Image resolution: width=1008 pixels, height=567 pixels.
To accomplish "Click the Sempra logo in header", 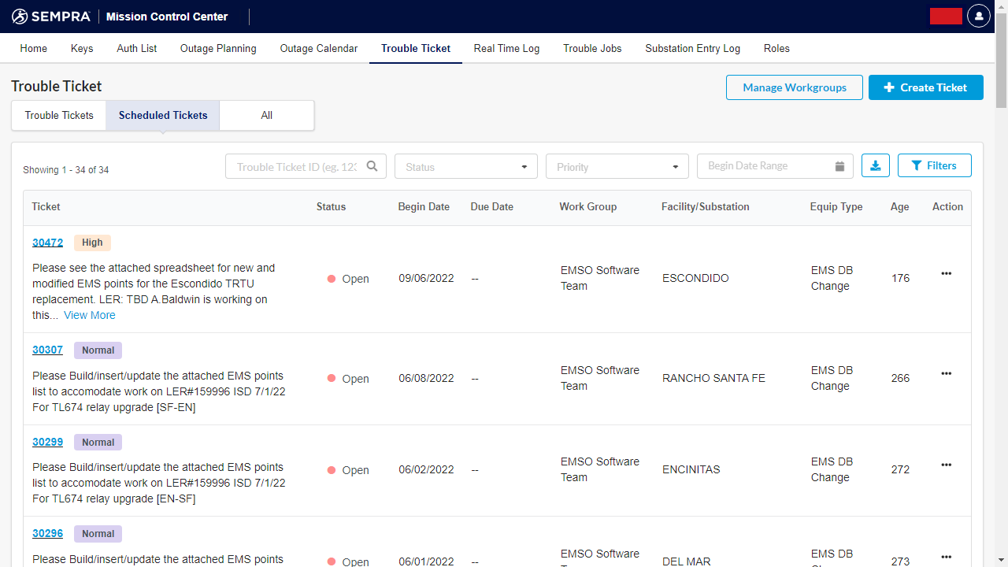I will (50, 17).
